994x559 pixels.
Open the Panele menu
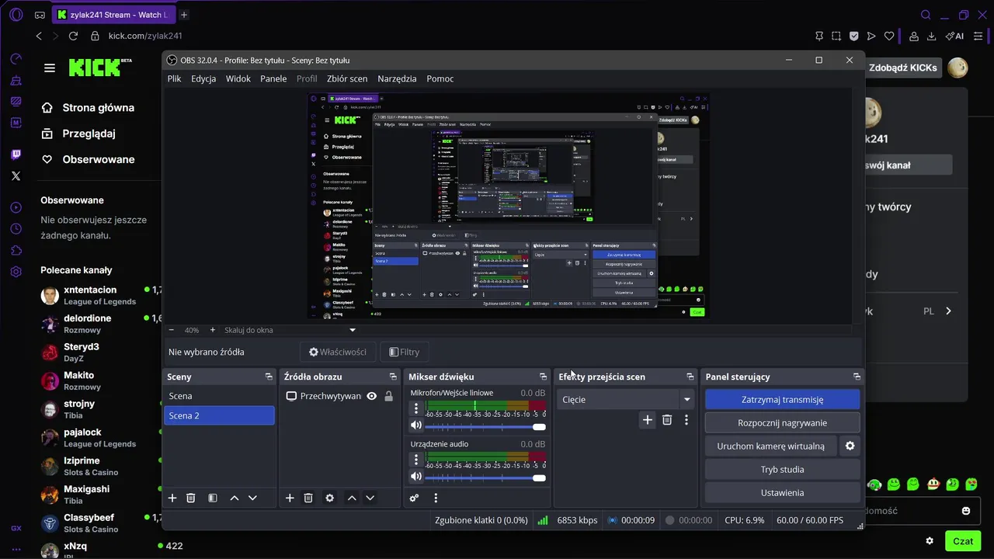[273, 78]
